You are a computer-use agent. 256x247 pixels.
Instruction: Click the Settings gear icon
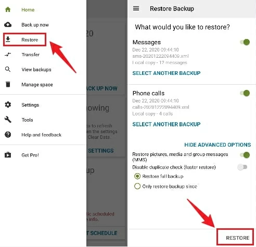(8, 105)
